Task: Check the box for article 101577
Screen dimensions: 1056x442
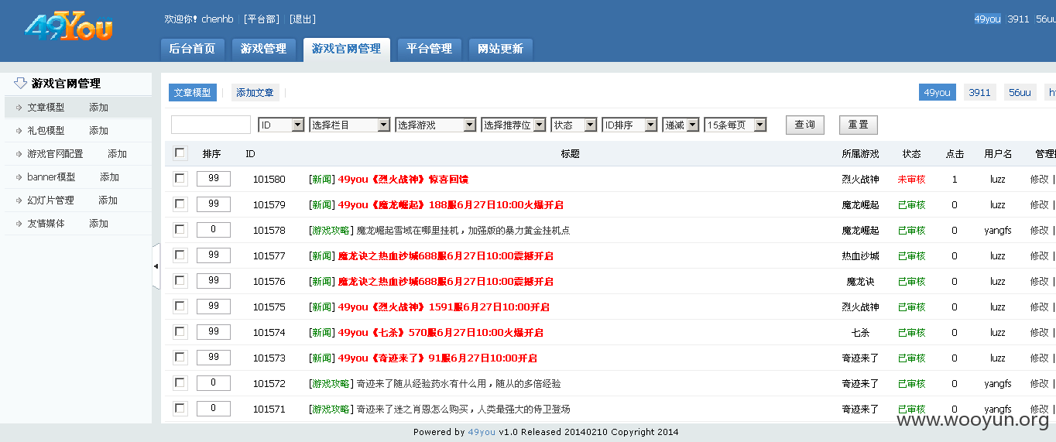Action: click(180, 255)
